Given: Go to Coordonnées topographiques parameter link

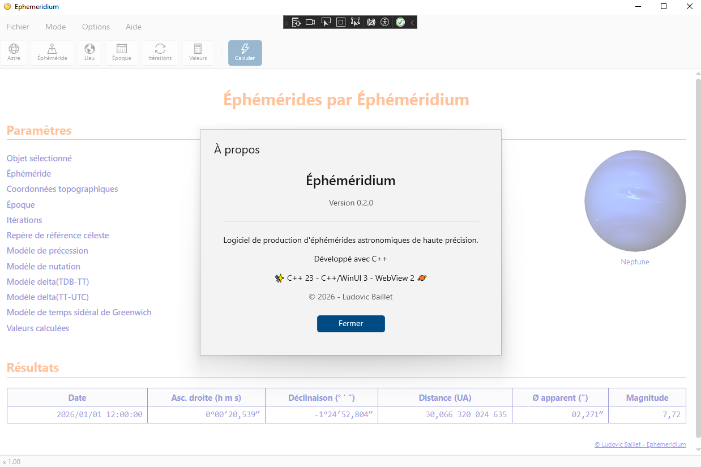Looking at the screenshot, I should [x=62, y=189].
